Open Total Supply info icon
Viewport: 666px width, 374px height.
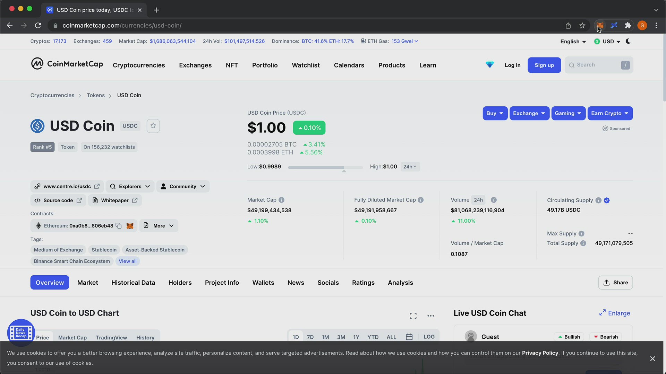click(583, 243)
